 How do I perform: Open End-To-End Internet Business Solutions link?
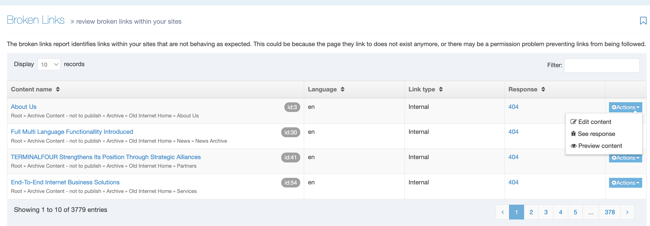[x=65, y=182]
